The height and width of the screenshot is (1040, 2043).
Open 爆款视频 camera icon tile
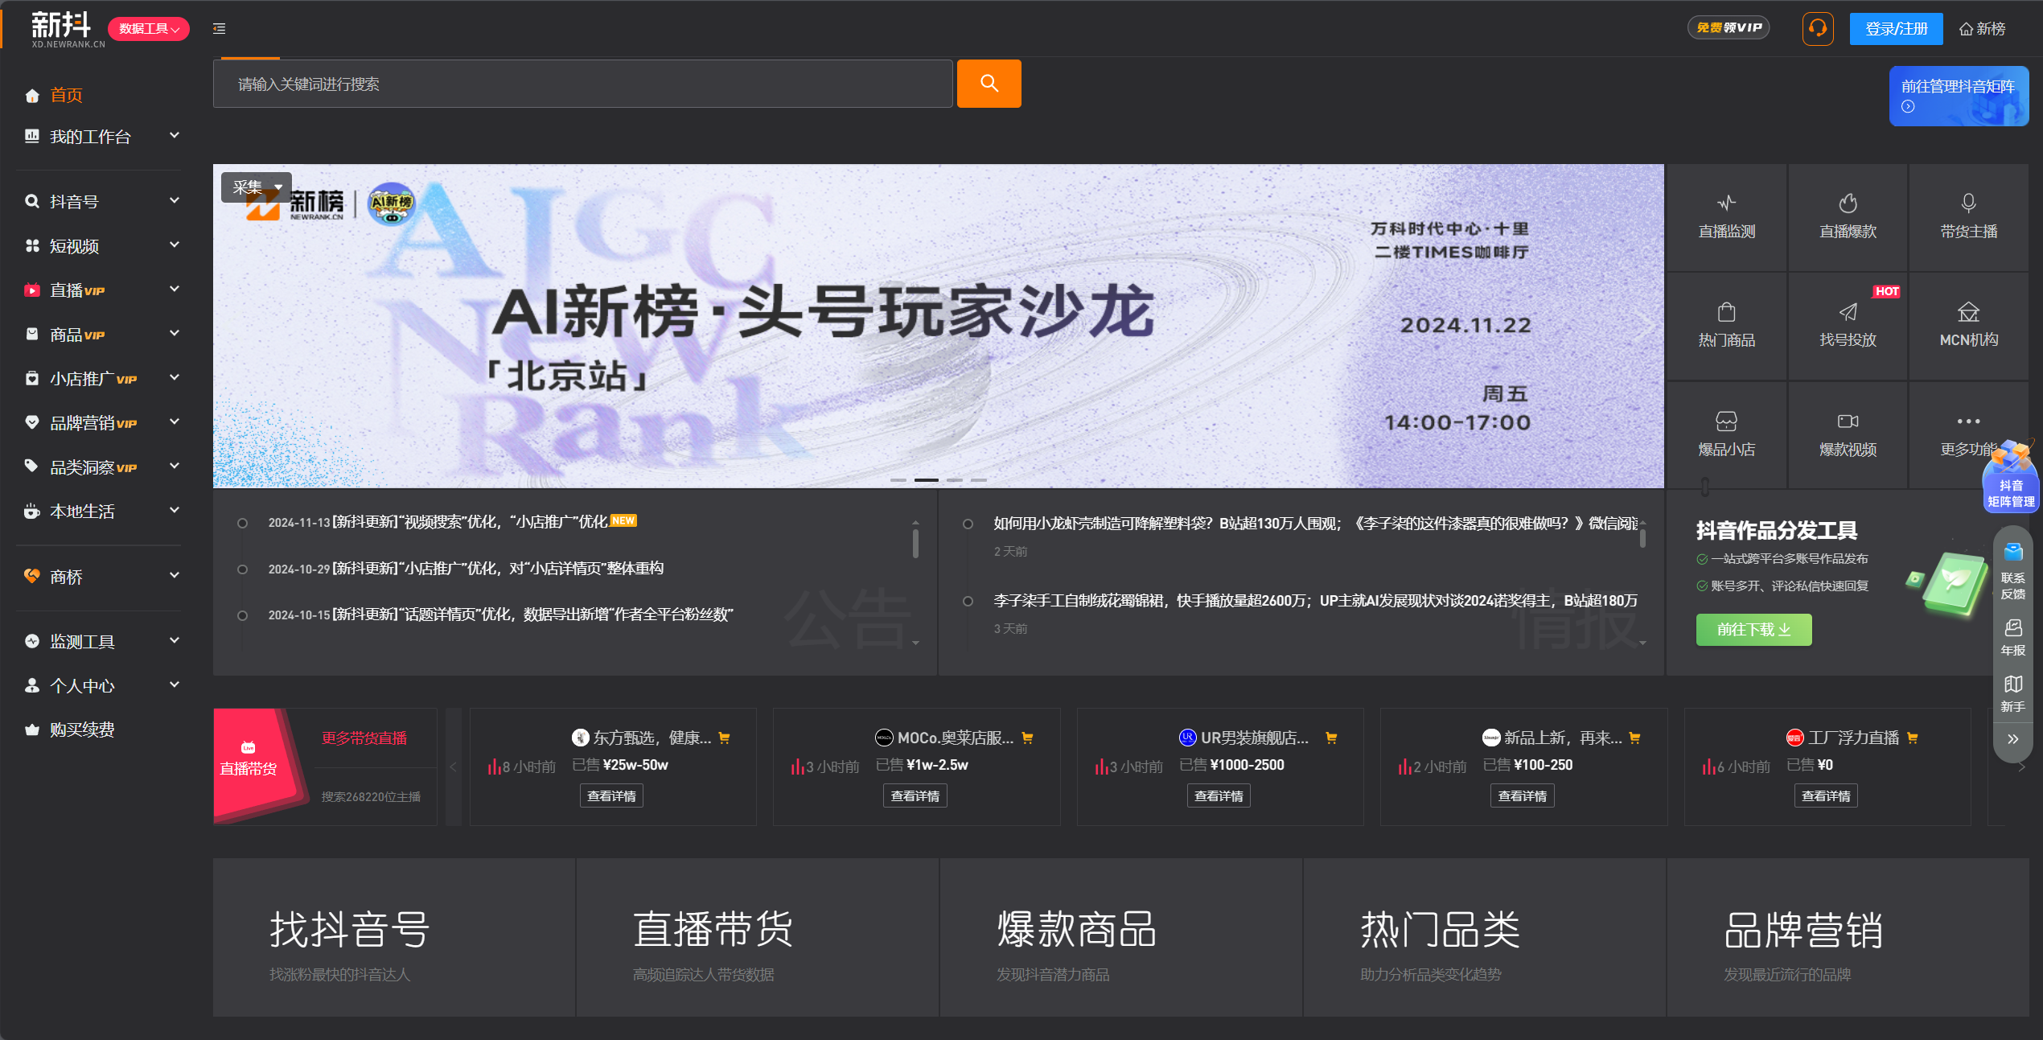coord(1848,434)
